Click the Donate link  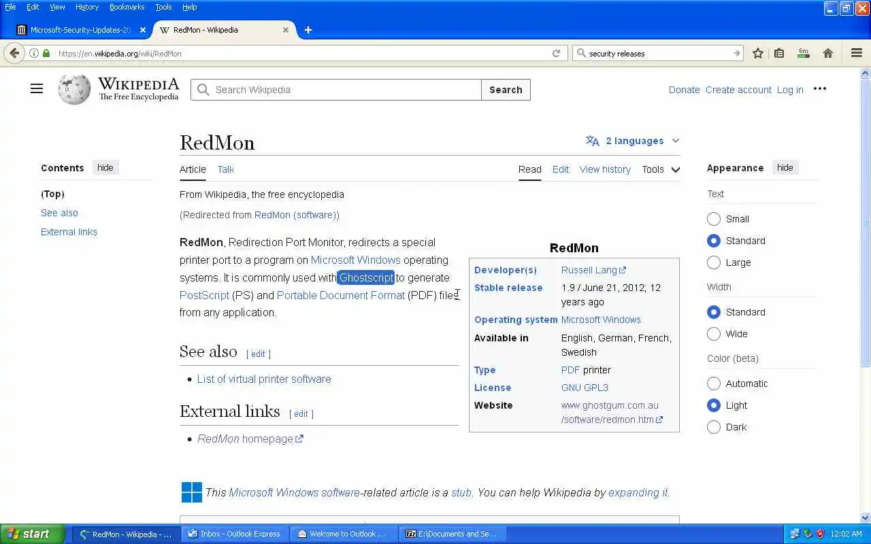[684, 90]
